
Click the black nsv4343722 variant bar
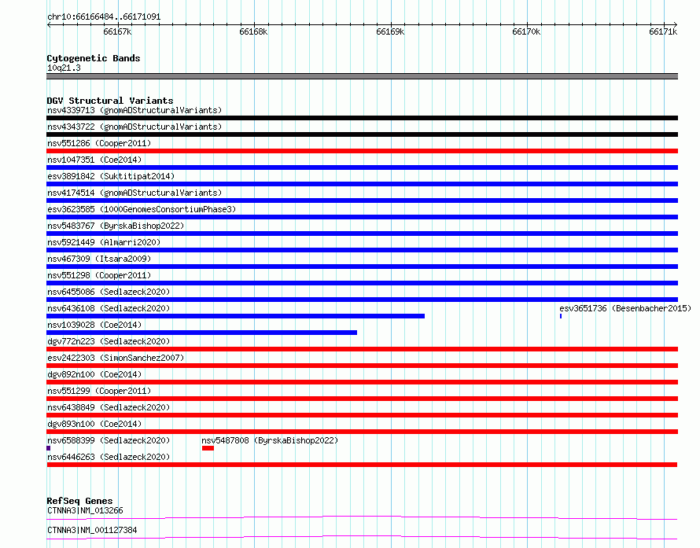point(362,134)
